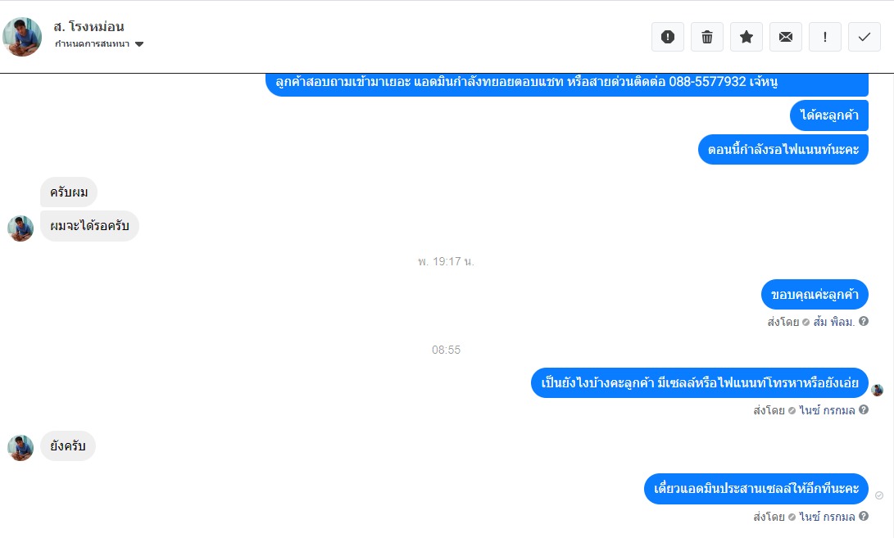Mark conversation unread with envelope icon

pos(786,37)
